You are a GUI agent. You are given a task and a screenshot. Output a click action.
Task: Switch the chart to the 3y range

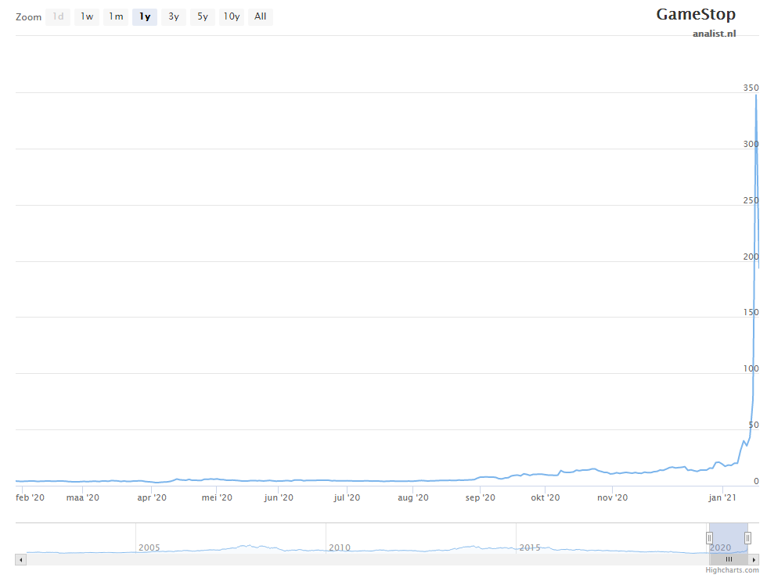click(174, 16)
